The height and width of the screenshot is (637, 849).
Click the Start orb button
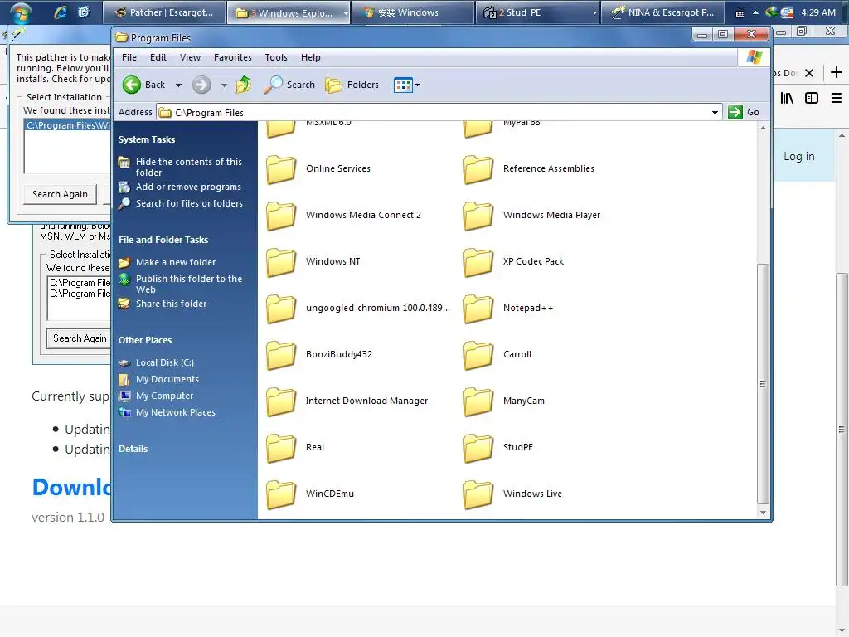[x=20, y=12]
